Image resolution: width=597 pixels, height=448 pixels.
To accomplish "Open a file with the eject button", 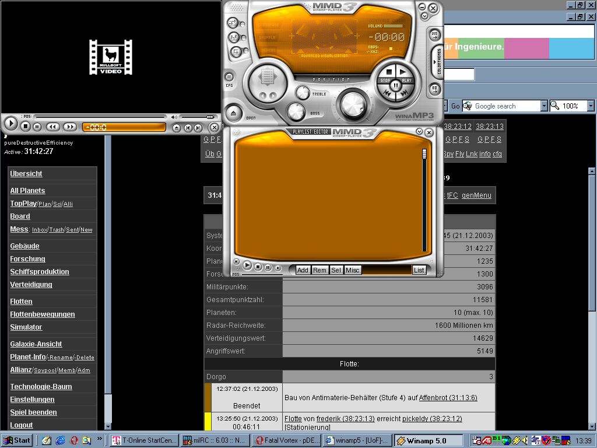I will (x=234, y=113).
